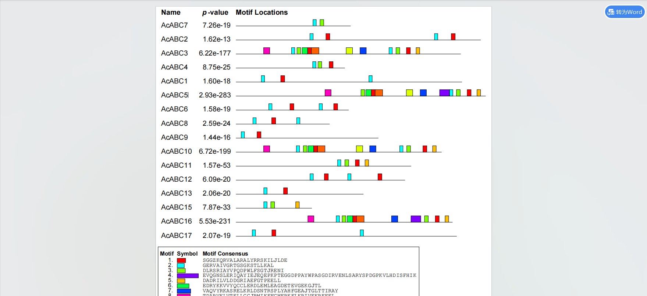The height and width of the screenshot is (296, 647).
Task: Click the orange motif block in AcABC11 row
Action: pos(367,163)
